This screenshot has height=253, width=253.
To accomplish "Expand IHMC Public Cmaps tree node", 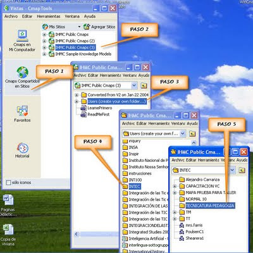I will point(44,34).
